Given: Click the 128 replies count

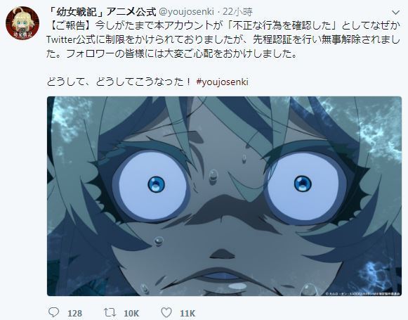Looking at the screenshot, I should (74, 313).
